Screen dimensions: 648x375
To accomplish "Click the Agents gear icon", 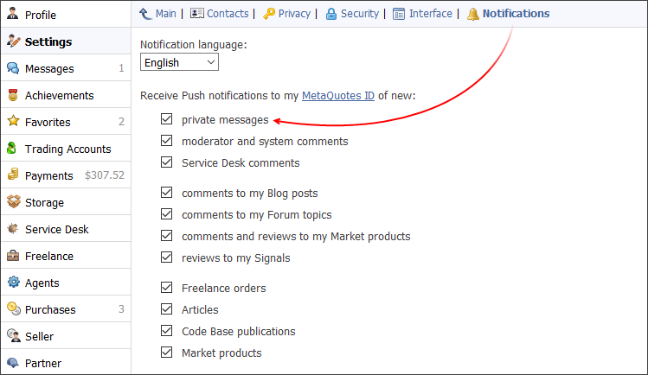I will pos(13,283).
